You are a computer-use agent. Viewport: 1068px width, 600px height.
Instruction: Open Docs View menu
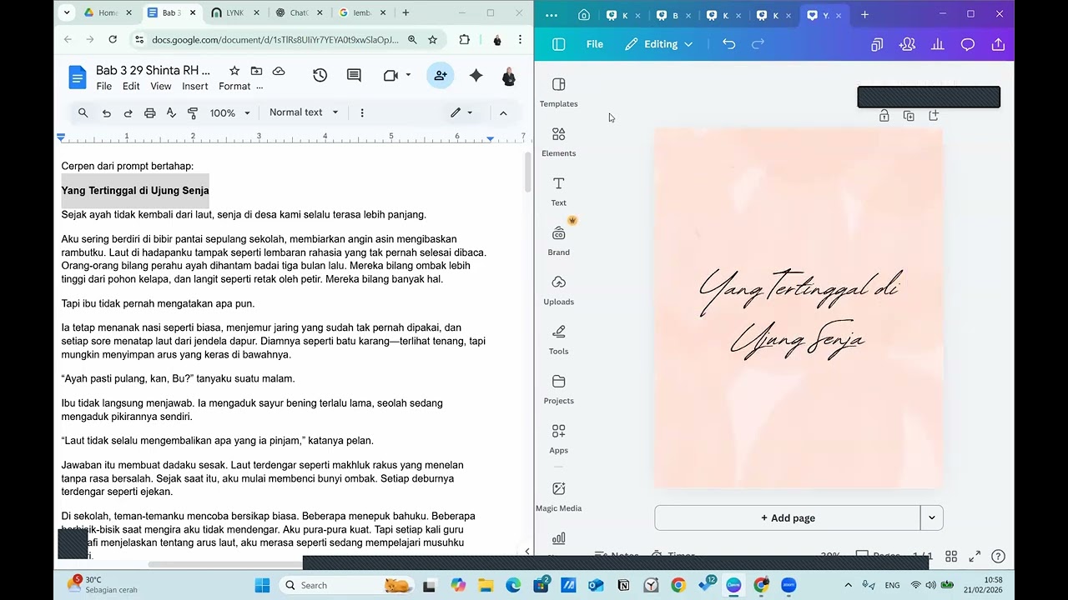pyautogui.click(x=161, y=87)
